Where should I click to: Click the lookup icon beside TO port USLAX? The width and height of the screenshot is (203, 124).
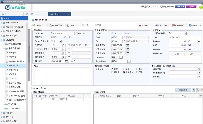125,41
